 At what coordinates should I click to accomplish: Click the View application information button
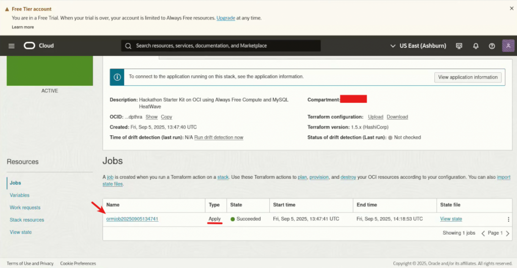point(468,77)
